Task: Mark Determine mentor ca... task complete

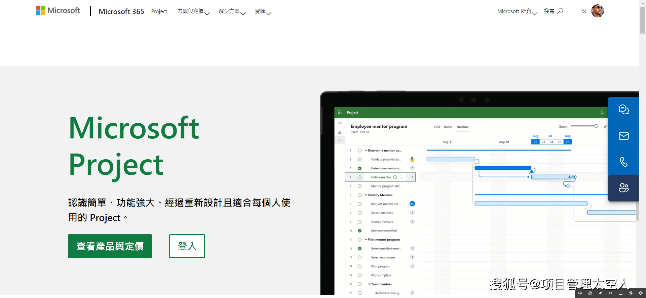Action: pos(359,151)
